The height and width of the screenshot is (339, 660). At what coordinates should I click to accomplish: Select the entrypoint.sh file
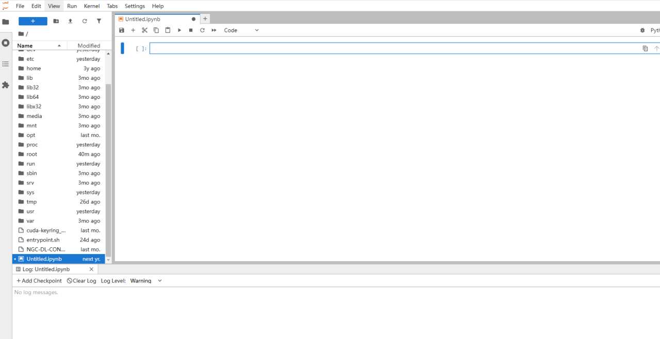click(59, 240)
